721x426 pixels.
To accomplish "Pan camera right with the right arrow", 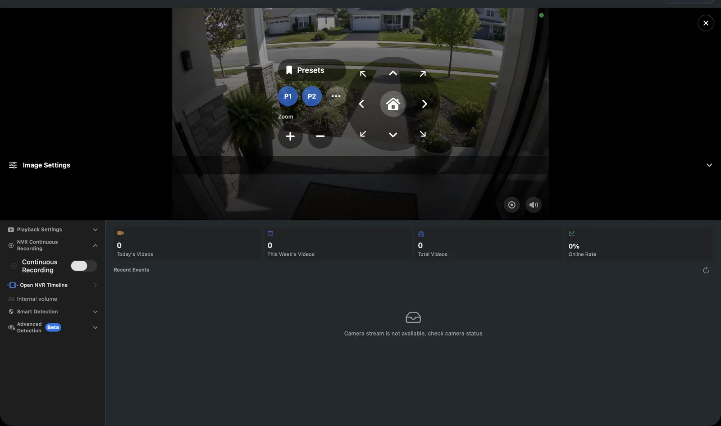I will pos(424,104).
